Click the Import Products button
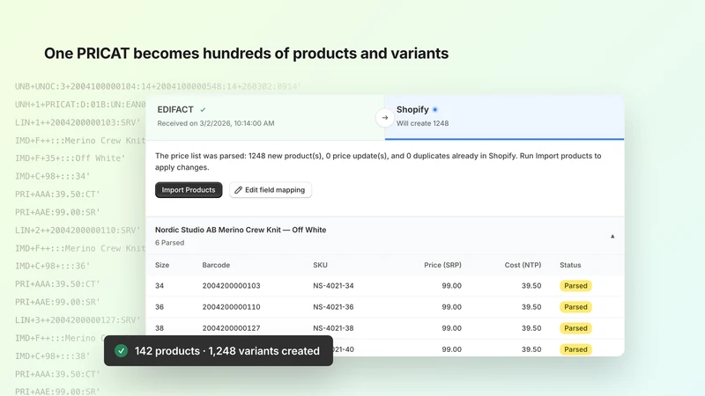 pyautogui.click(x=189, y=190)
